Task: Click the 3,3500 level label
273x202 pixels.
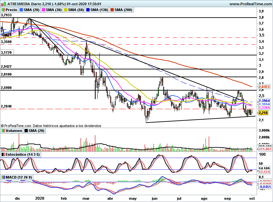Action: pyautogui.click(x=6, y=42)
